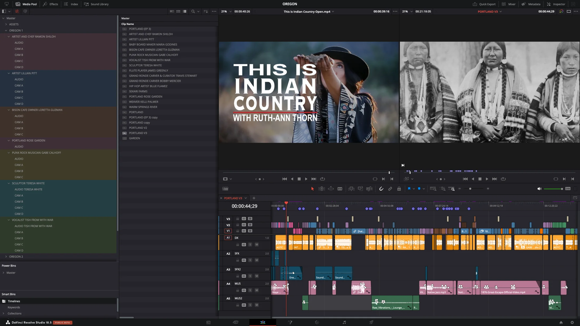This screenshot has height=326, width=580.
Task: Collapse ARTIST LILLIAN PITT bin
Action: [x=9, y=73]
